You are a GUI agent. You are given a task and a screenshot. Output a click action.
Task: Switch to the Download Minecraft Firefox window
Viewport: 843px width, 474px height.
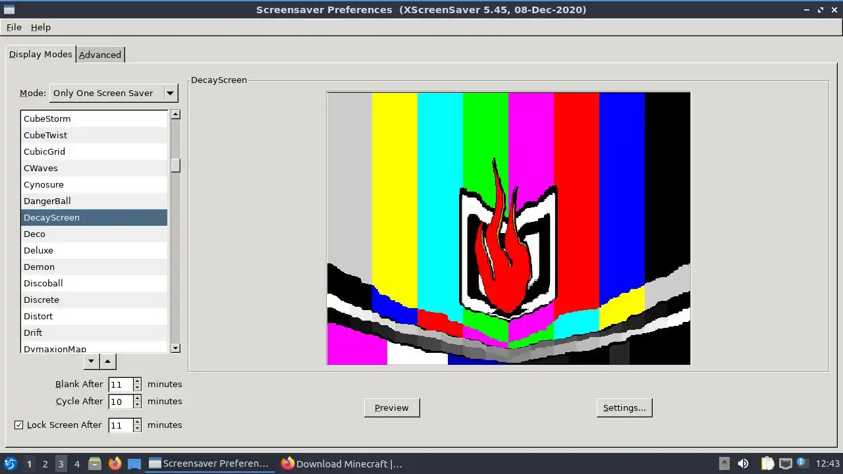click(342, 463)
